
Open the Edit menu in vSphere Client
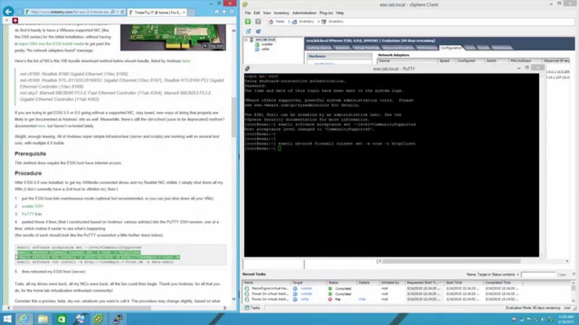click(x=257, y=13)
